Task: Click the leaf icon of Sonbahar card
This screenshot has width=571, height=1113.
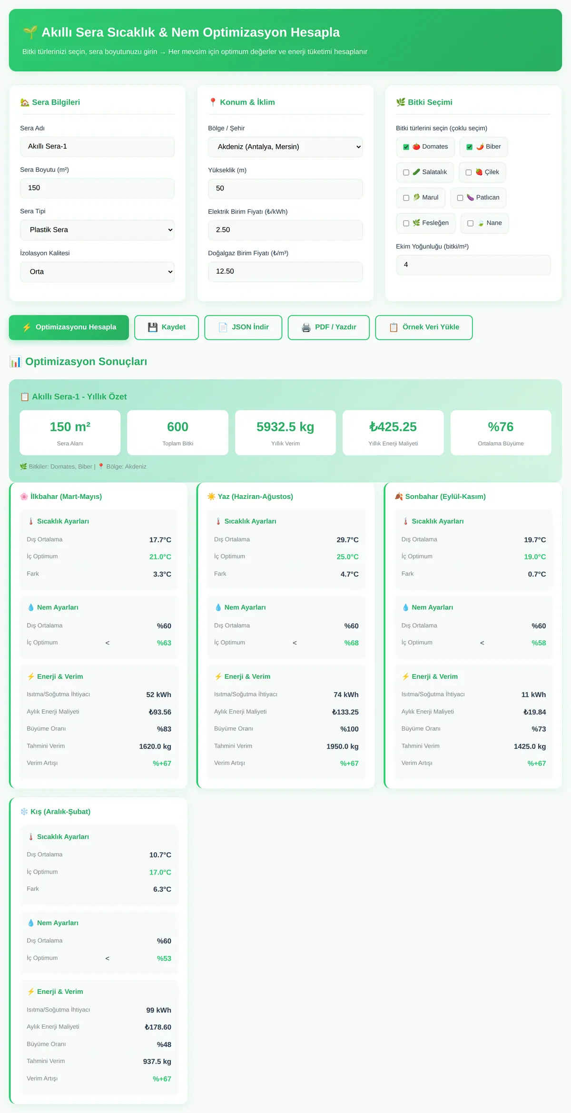Action: 399,497
